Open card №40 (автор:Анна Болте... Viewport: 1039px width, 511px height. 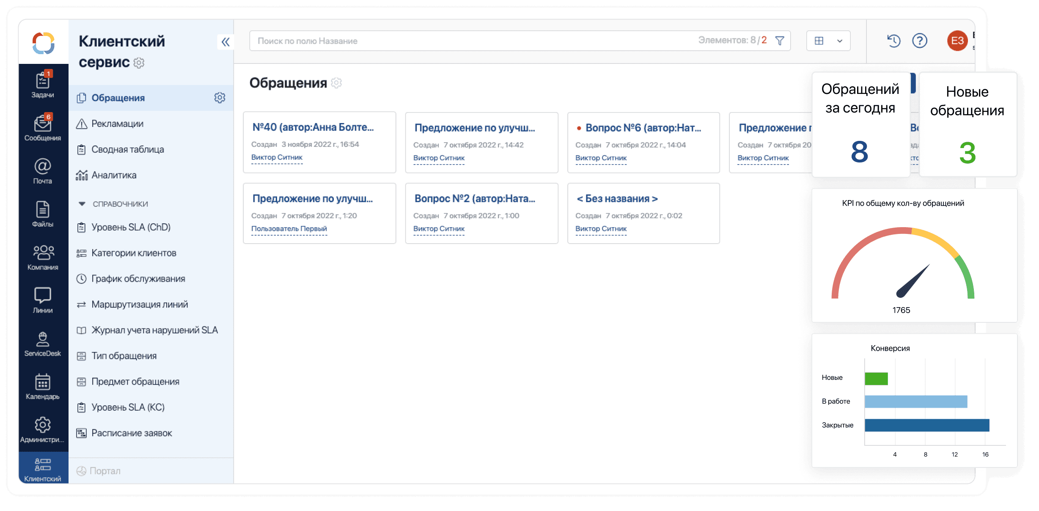coord(319,142)
